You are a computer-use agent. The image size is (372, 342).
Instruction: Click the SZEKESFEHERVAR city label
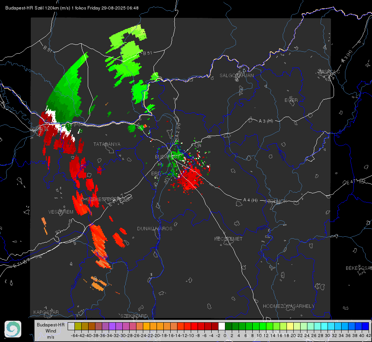click(x=108, y=199)
